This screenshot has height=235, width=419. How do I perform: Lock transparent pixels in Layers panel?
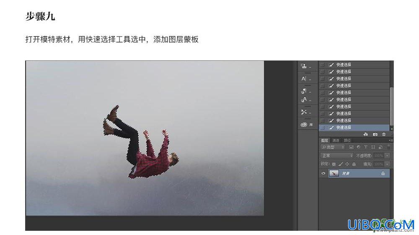click(x=334, y=164)
